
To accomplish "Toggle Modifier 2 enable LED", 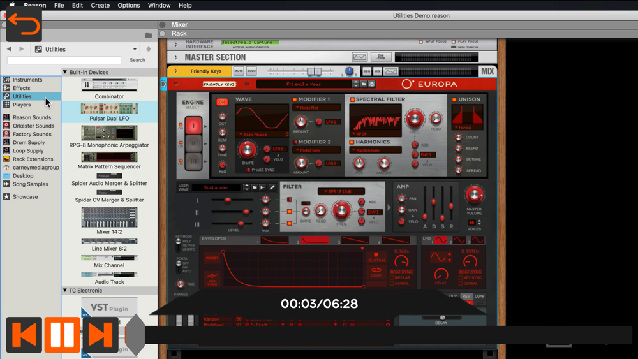I will [295, 142].
